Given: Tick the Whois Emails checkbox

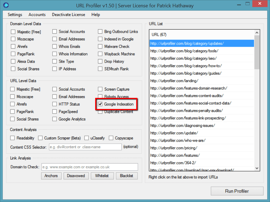Looking at the screenshot, I should pos(55,46).
